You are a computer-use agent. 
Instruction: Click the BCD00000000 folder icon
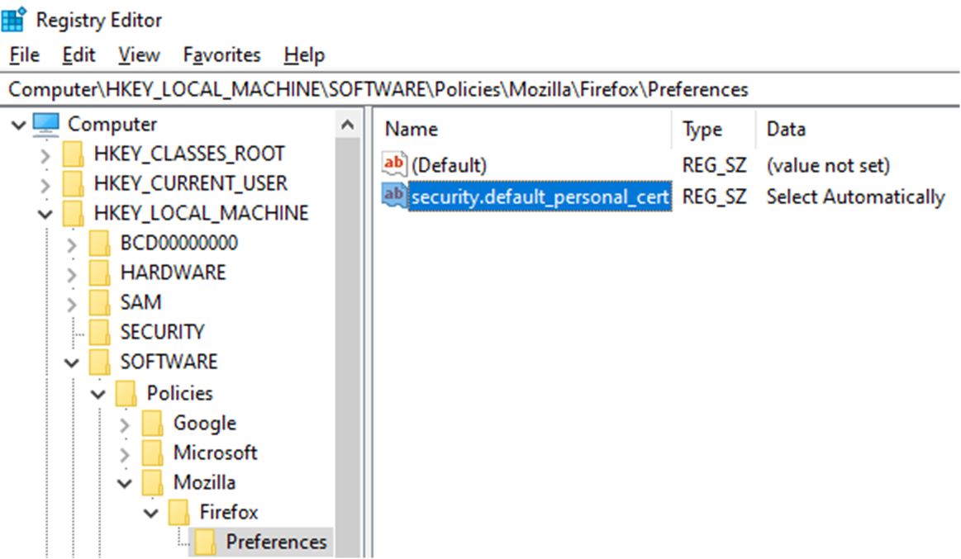[99, 243]
